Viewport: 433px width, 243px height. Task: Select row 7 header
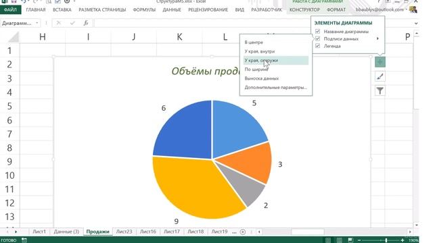[9, 134]
